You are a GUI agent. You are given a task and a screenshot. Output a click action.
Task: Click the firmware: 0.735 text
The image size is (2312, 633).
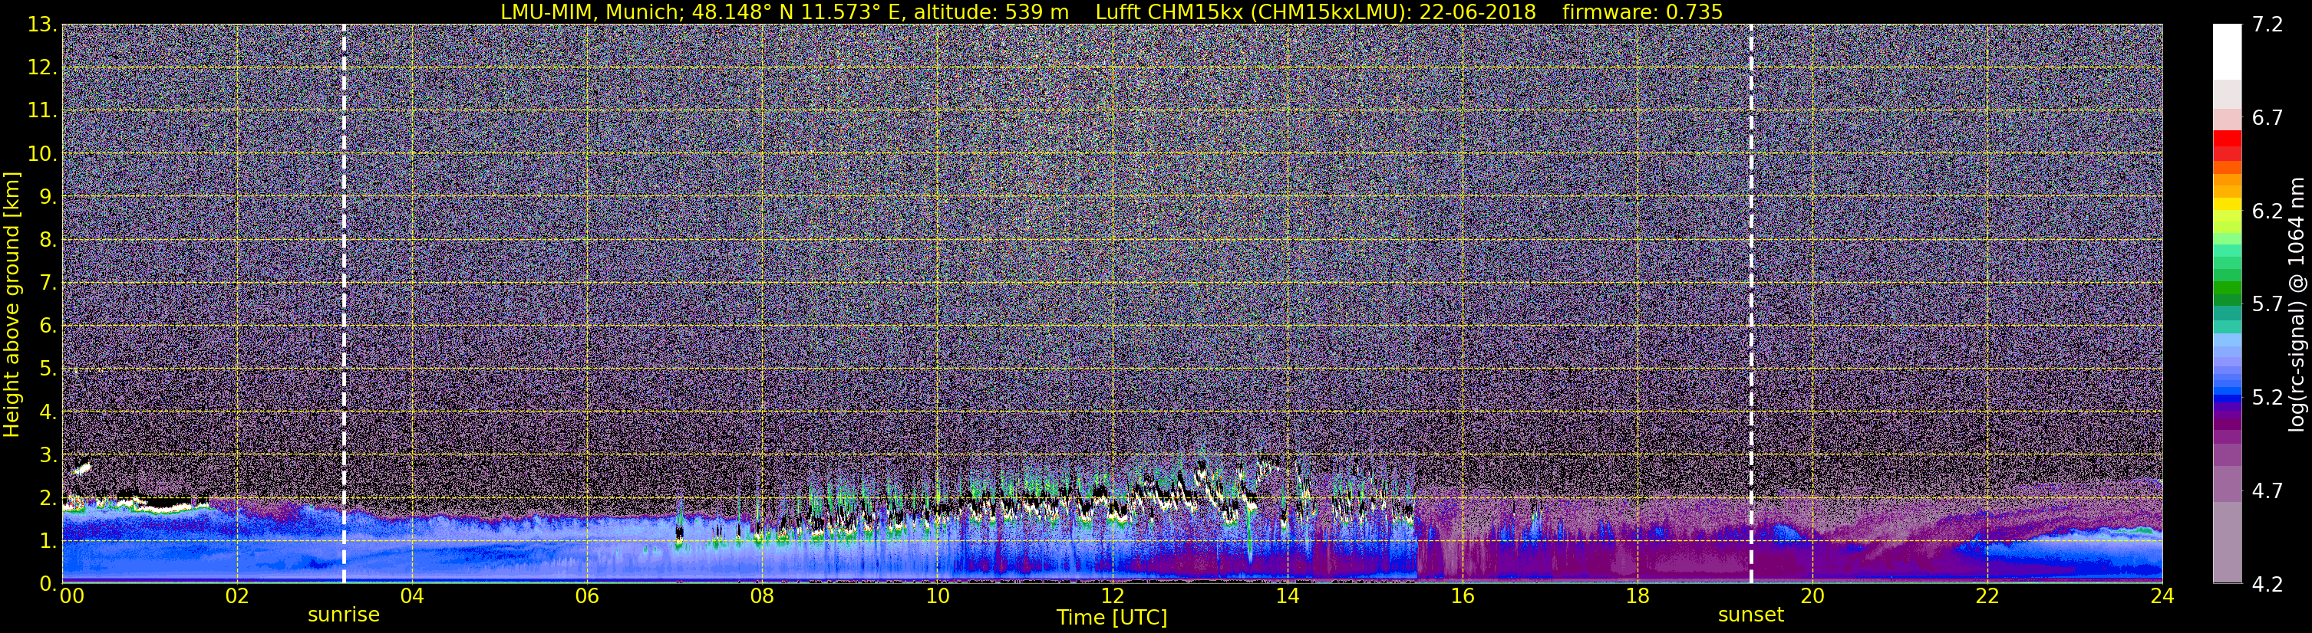pyautogui.click(x=1642, y=11)
